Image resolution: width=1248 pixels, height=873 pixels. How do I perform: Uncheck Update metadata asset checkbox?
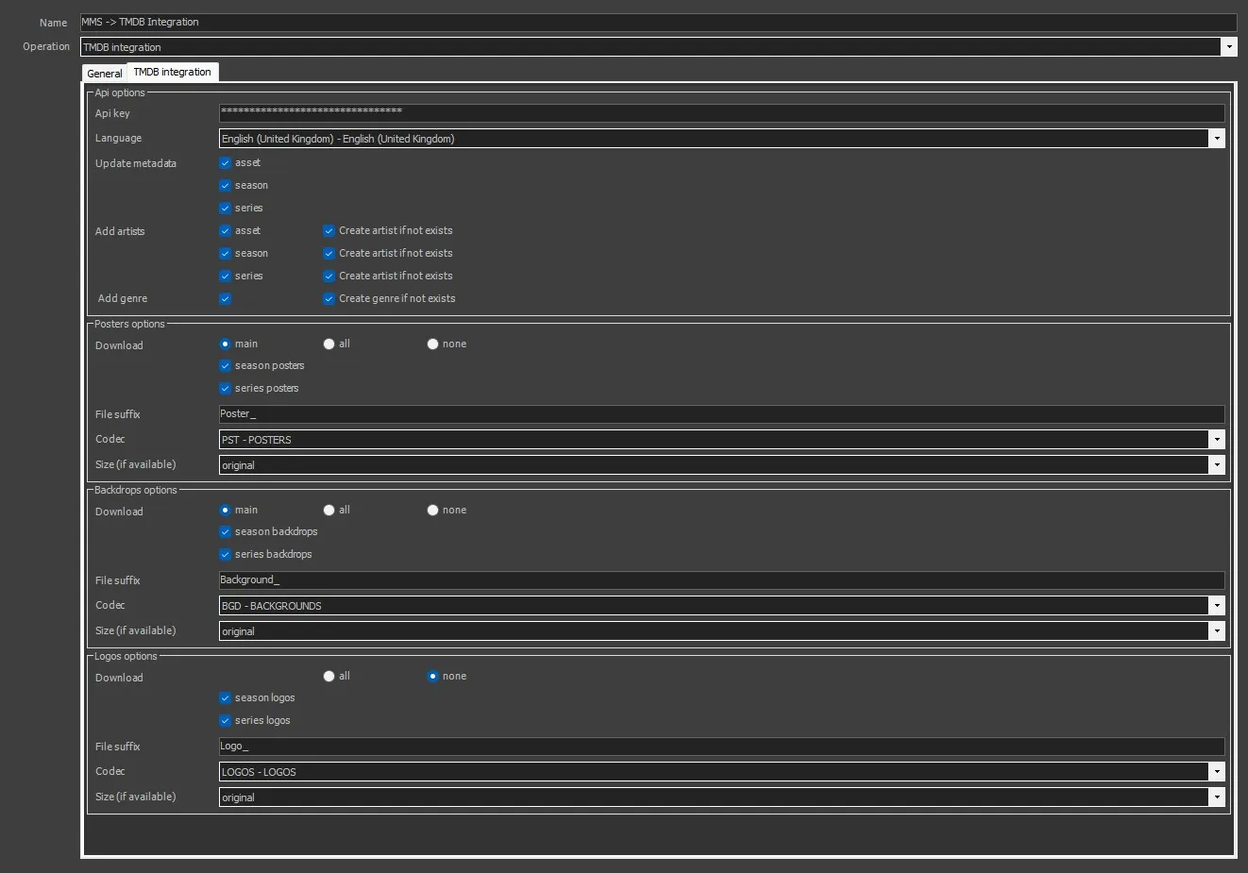[226, 163]
